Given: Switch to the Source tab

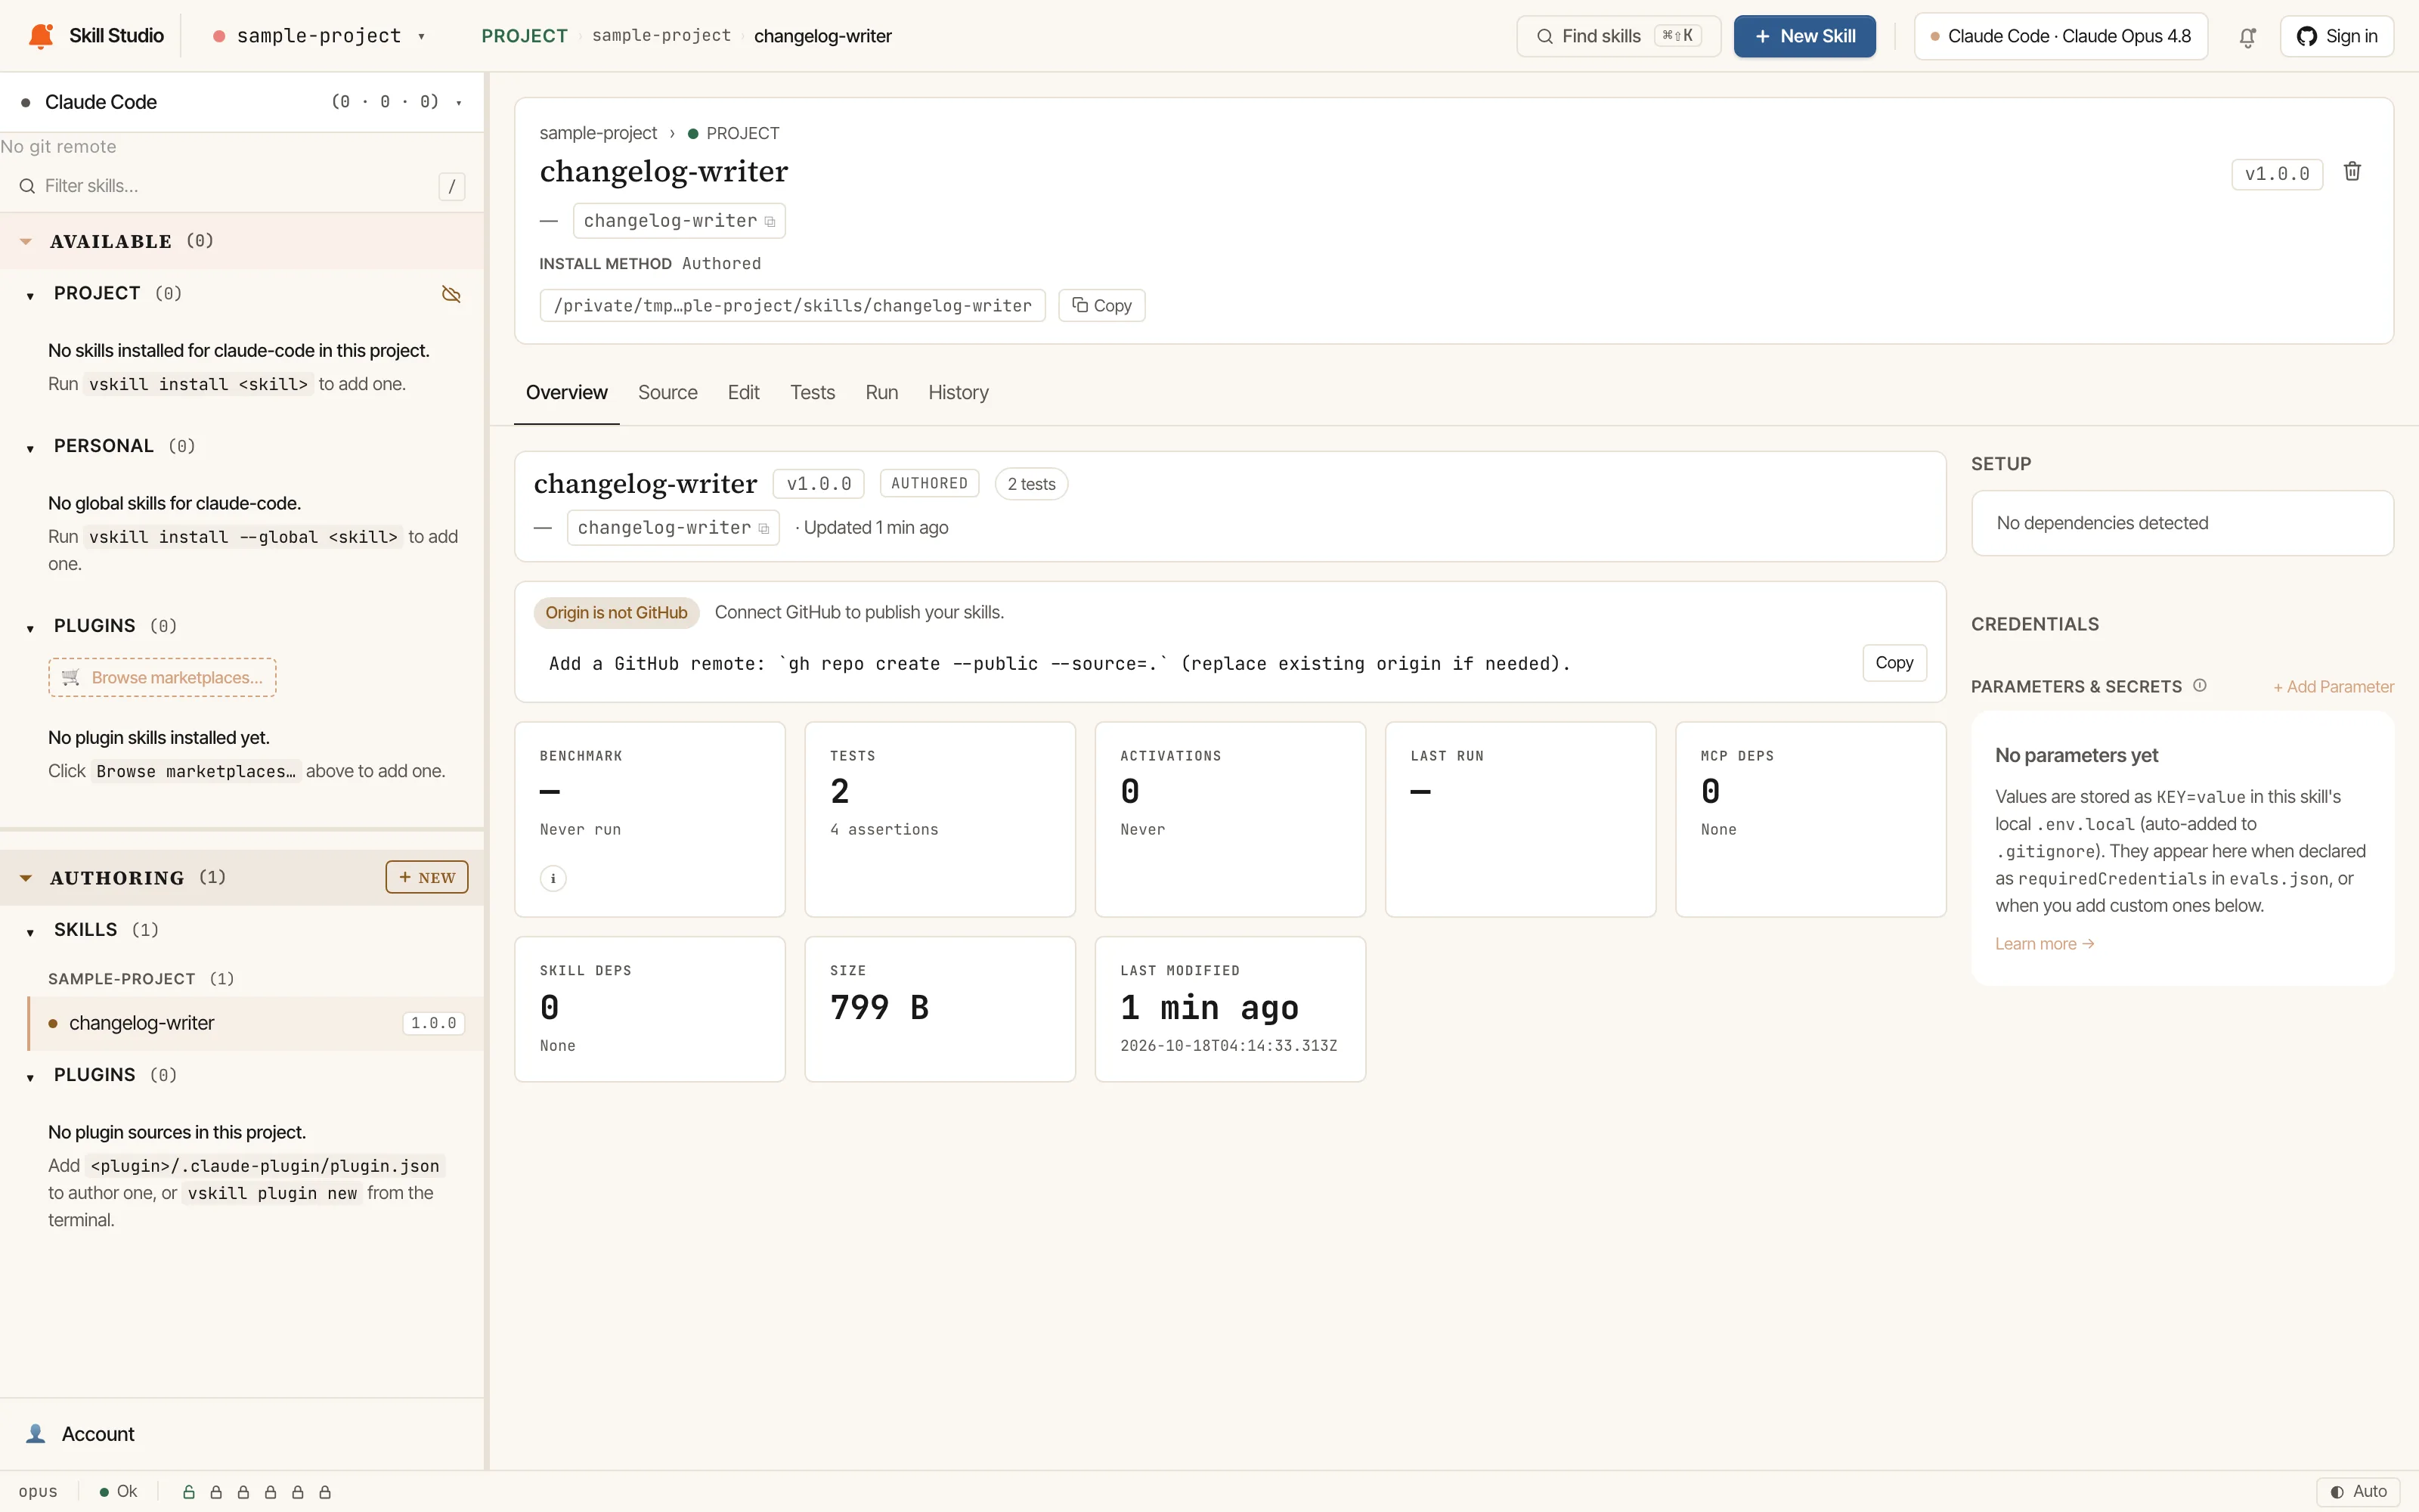Looking at the screenshot, I should coord(667,393).
